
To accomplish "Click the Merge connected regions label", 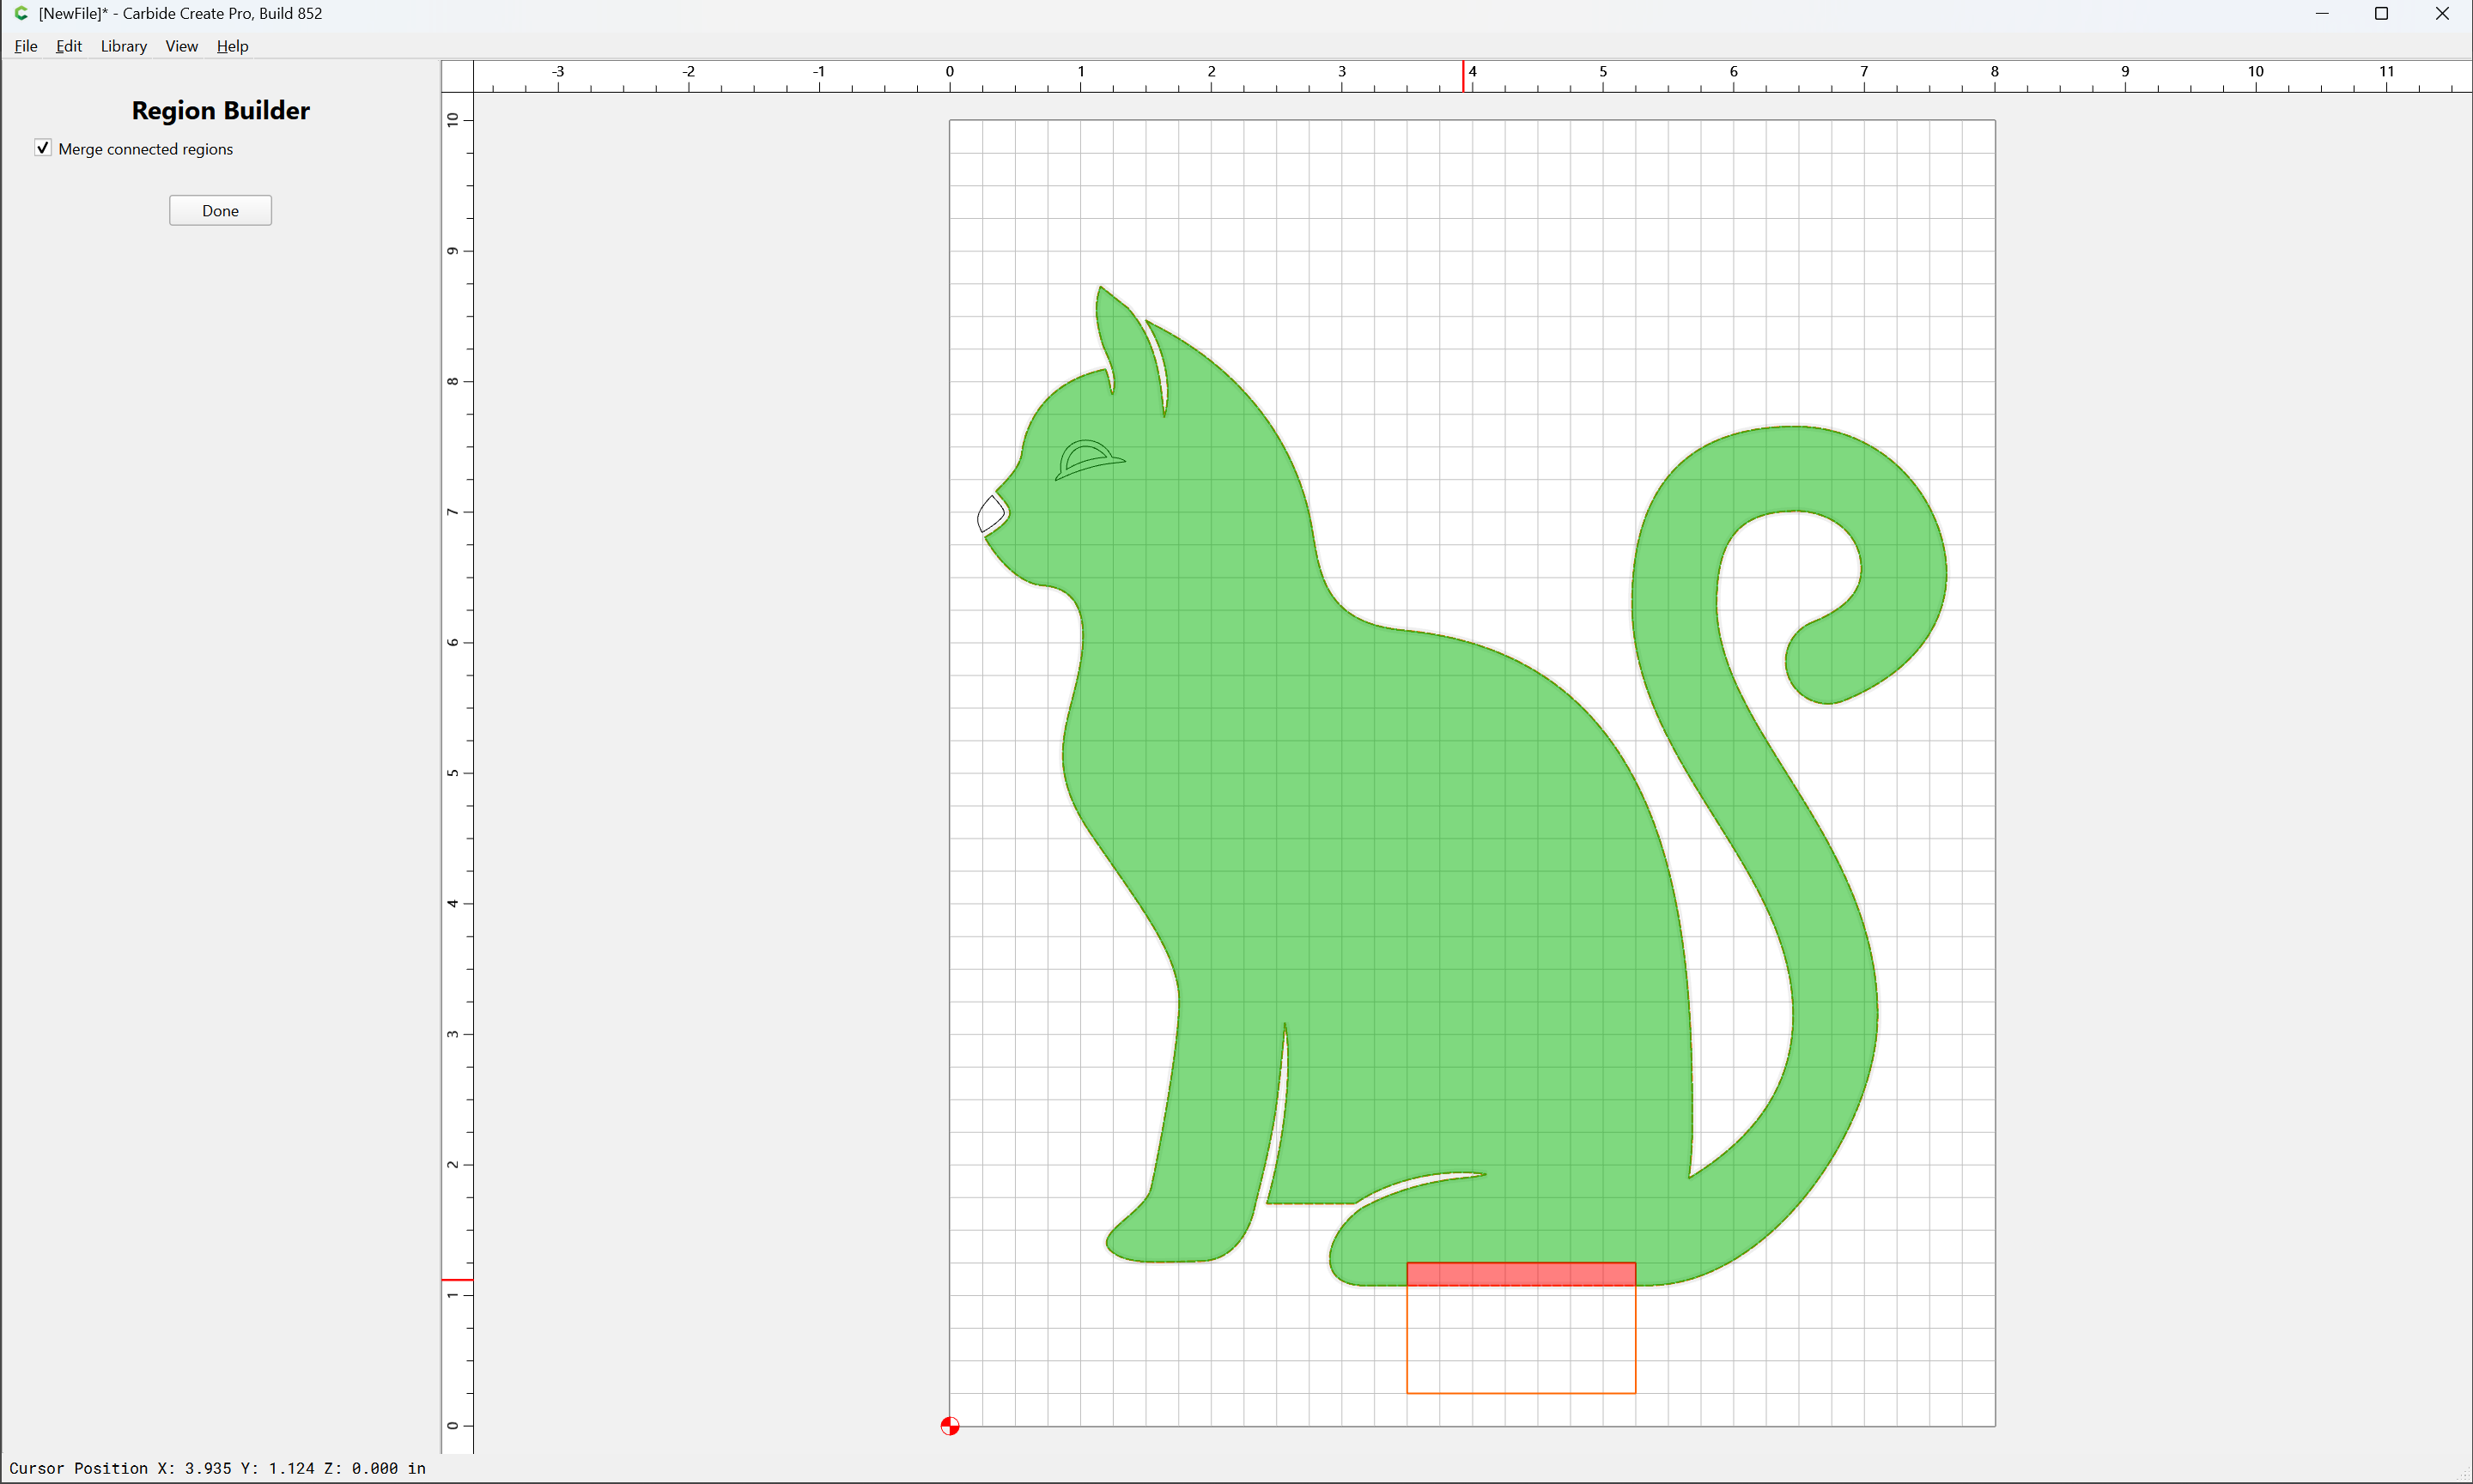I will click(145, 149).
